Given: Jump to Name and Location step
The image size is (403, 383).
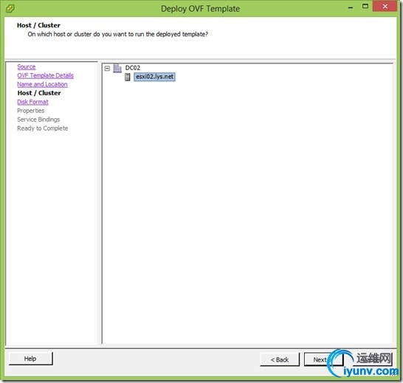Looking at the screenshot, I should pyautogui.click(x=42, y=84).
